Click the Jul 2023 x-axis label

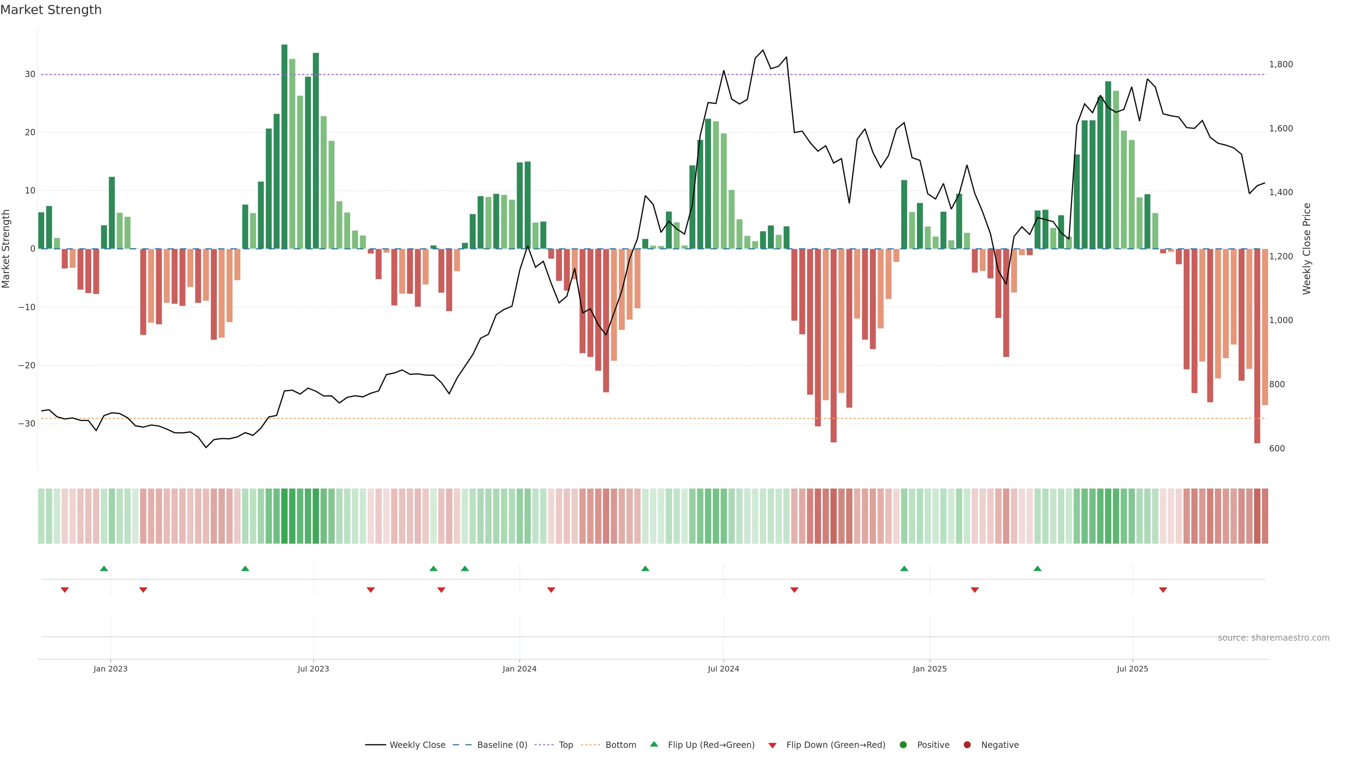click(x=313, y=669)
